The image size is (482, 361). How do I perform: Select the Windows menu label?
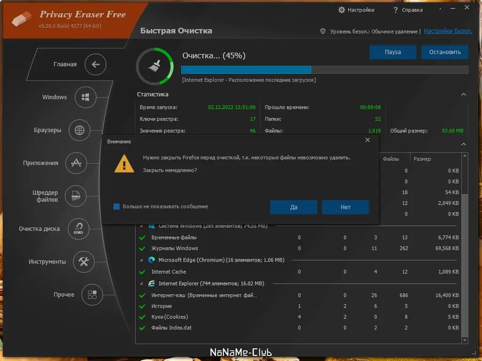coord(55,97)
